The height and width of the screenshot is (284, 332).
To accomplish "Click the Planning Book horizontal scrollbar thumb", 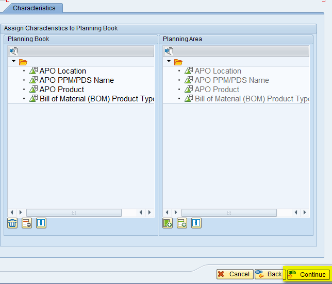I will (x=74, y=212).
